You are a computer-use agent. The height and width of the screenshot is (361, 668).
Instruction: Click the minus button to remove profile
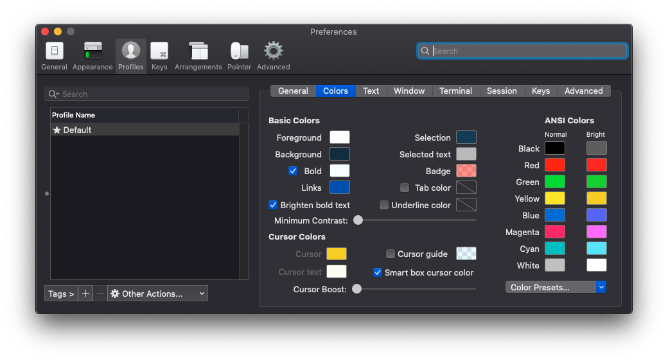coord(100,294)
